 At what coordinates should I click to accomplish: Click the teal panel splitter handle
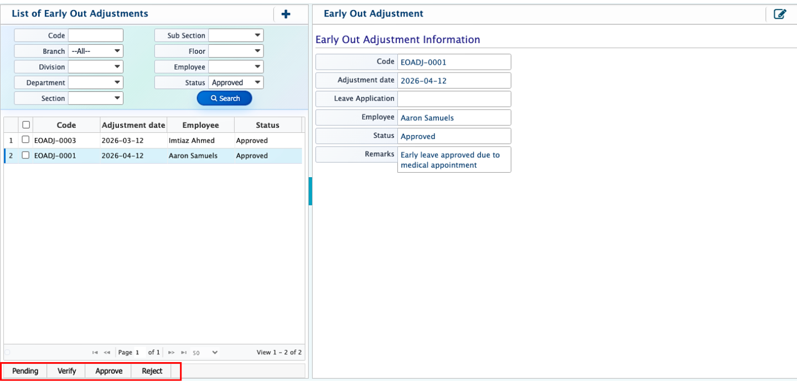click(x=310, y=191)
